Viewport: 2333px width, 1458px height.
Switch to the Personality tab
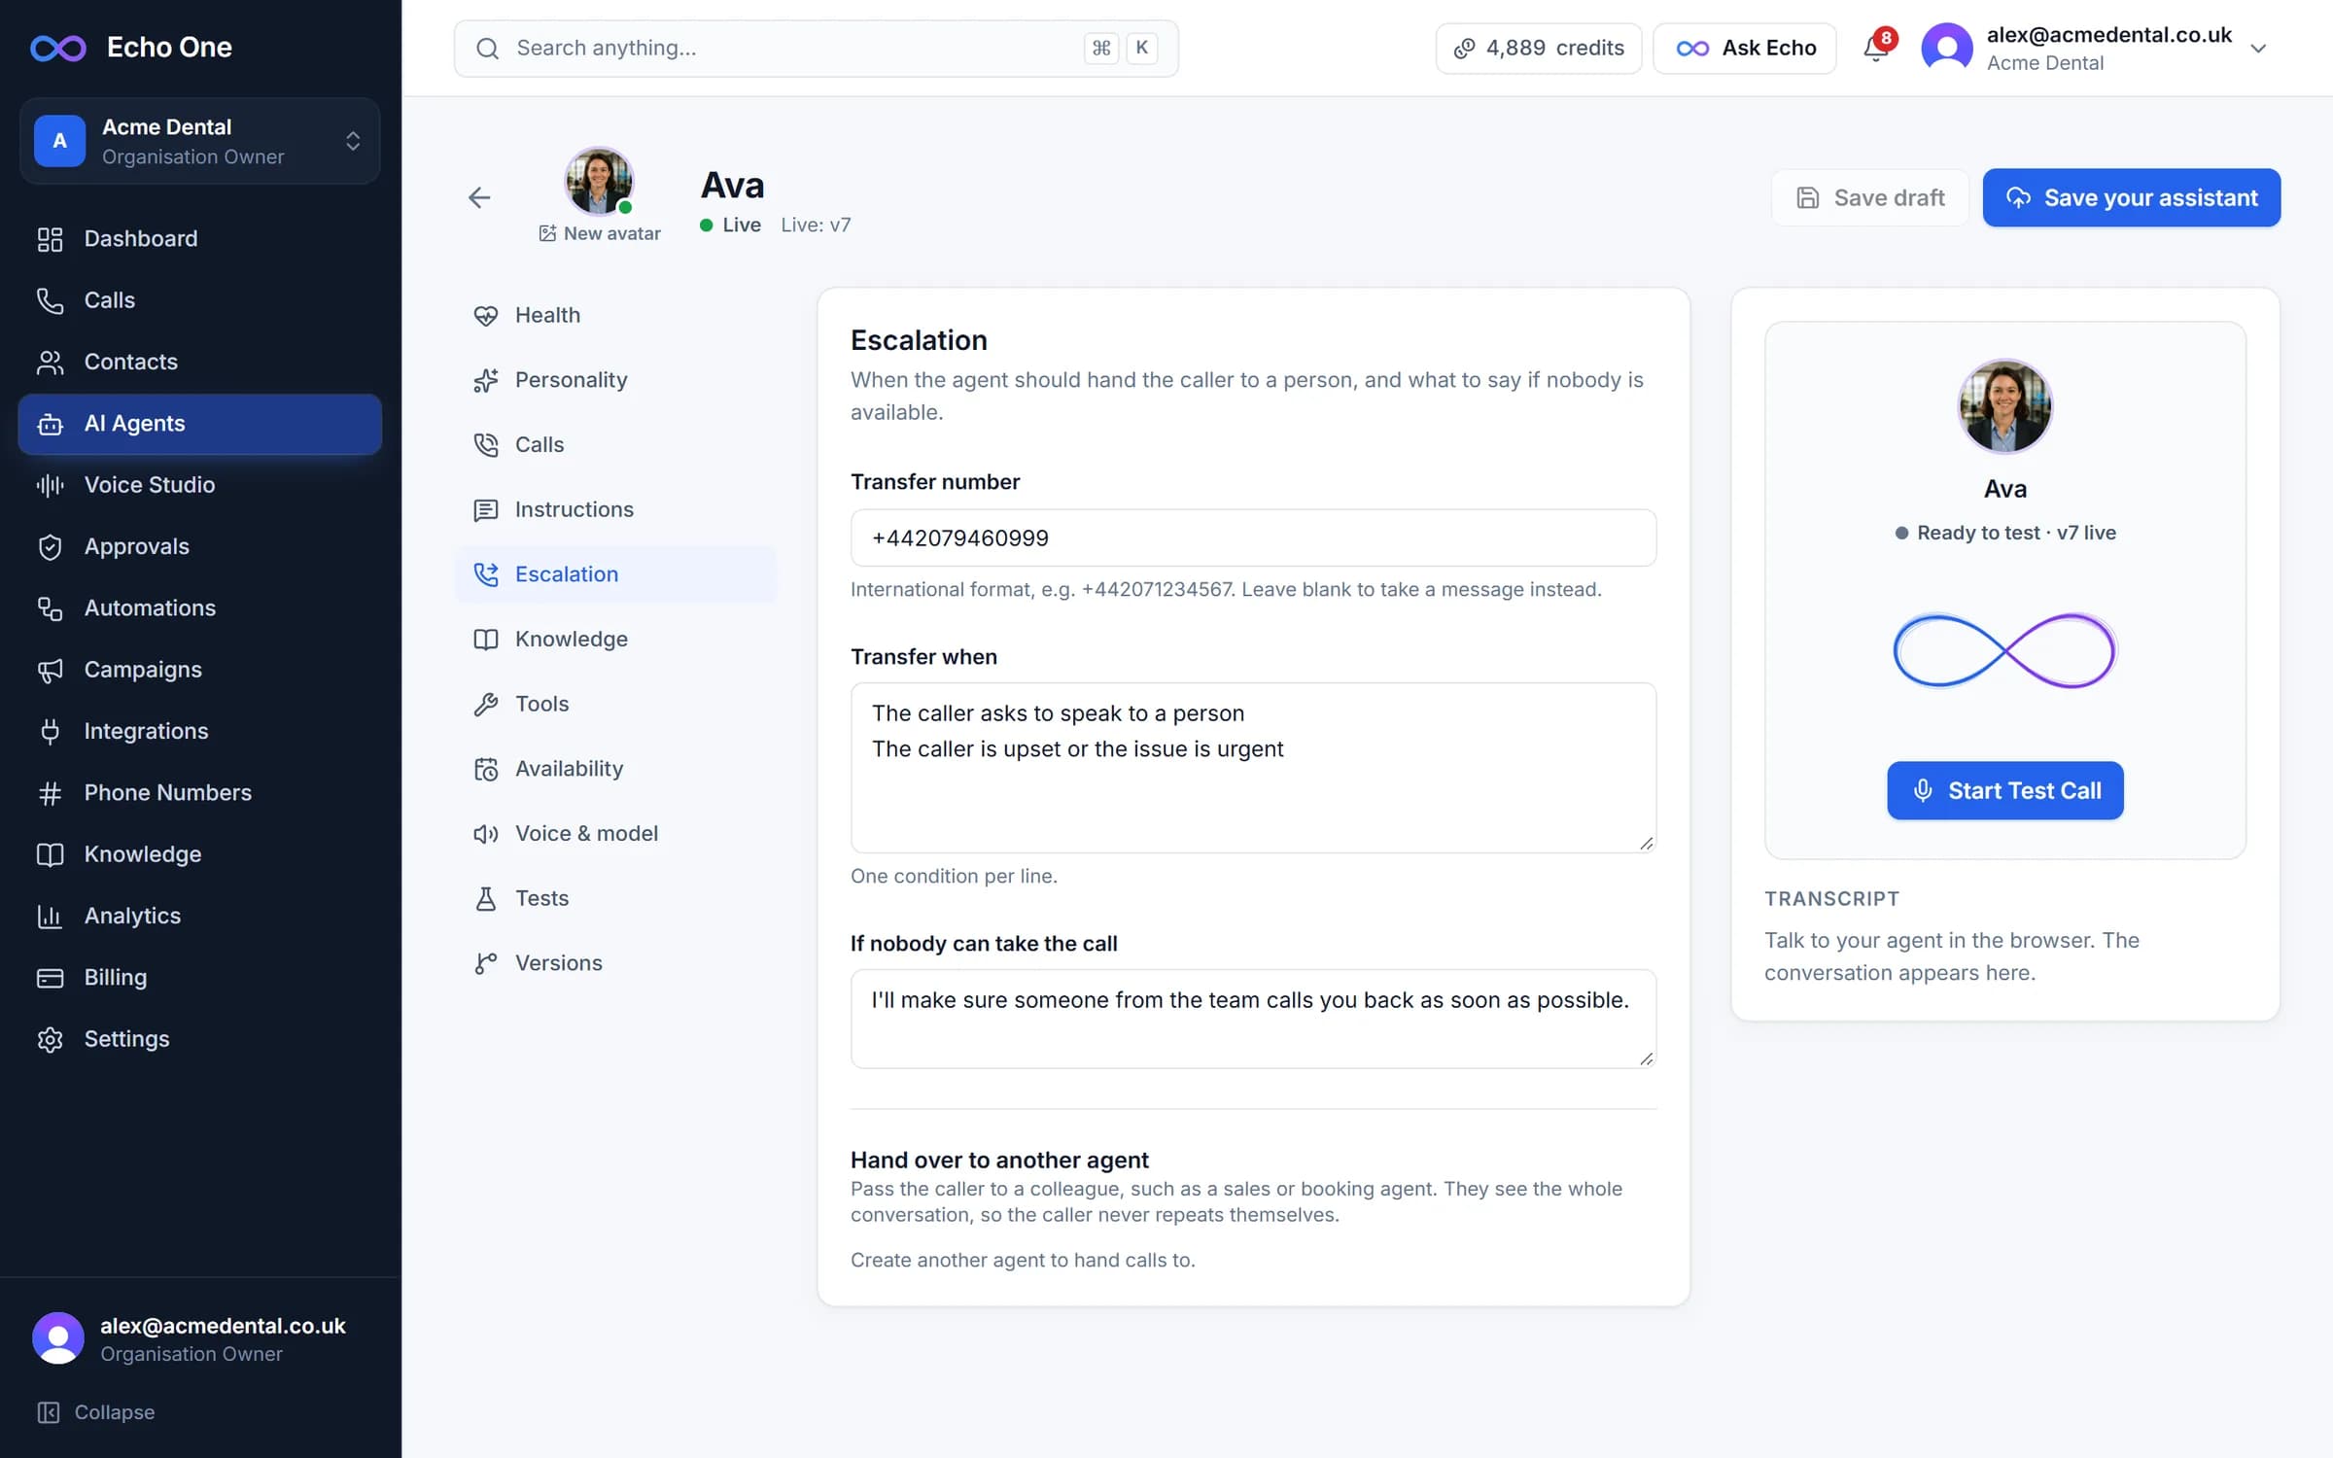click(615, 380)
